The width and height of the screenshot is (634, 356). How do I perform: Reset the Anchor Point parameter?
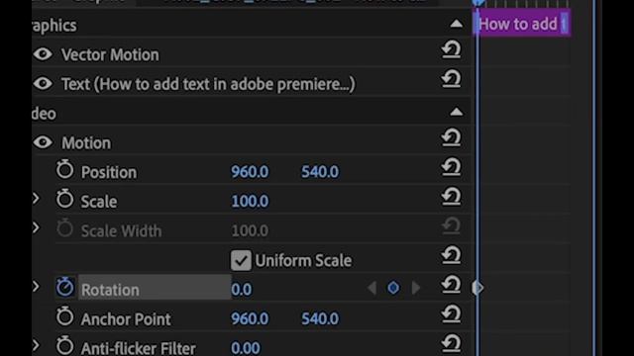452,314
